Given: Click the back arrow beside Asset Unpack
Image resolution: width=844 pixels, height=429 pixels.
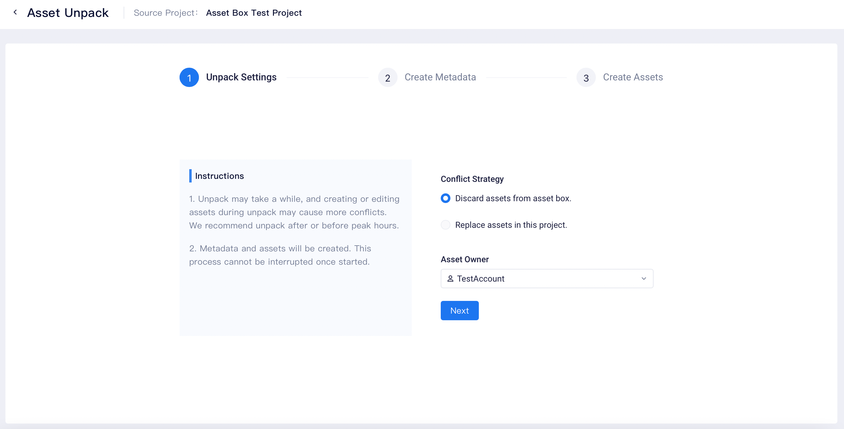Looking at the screenshot, I should point(15,12).
